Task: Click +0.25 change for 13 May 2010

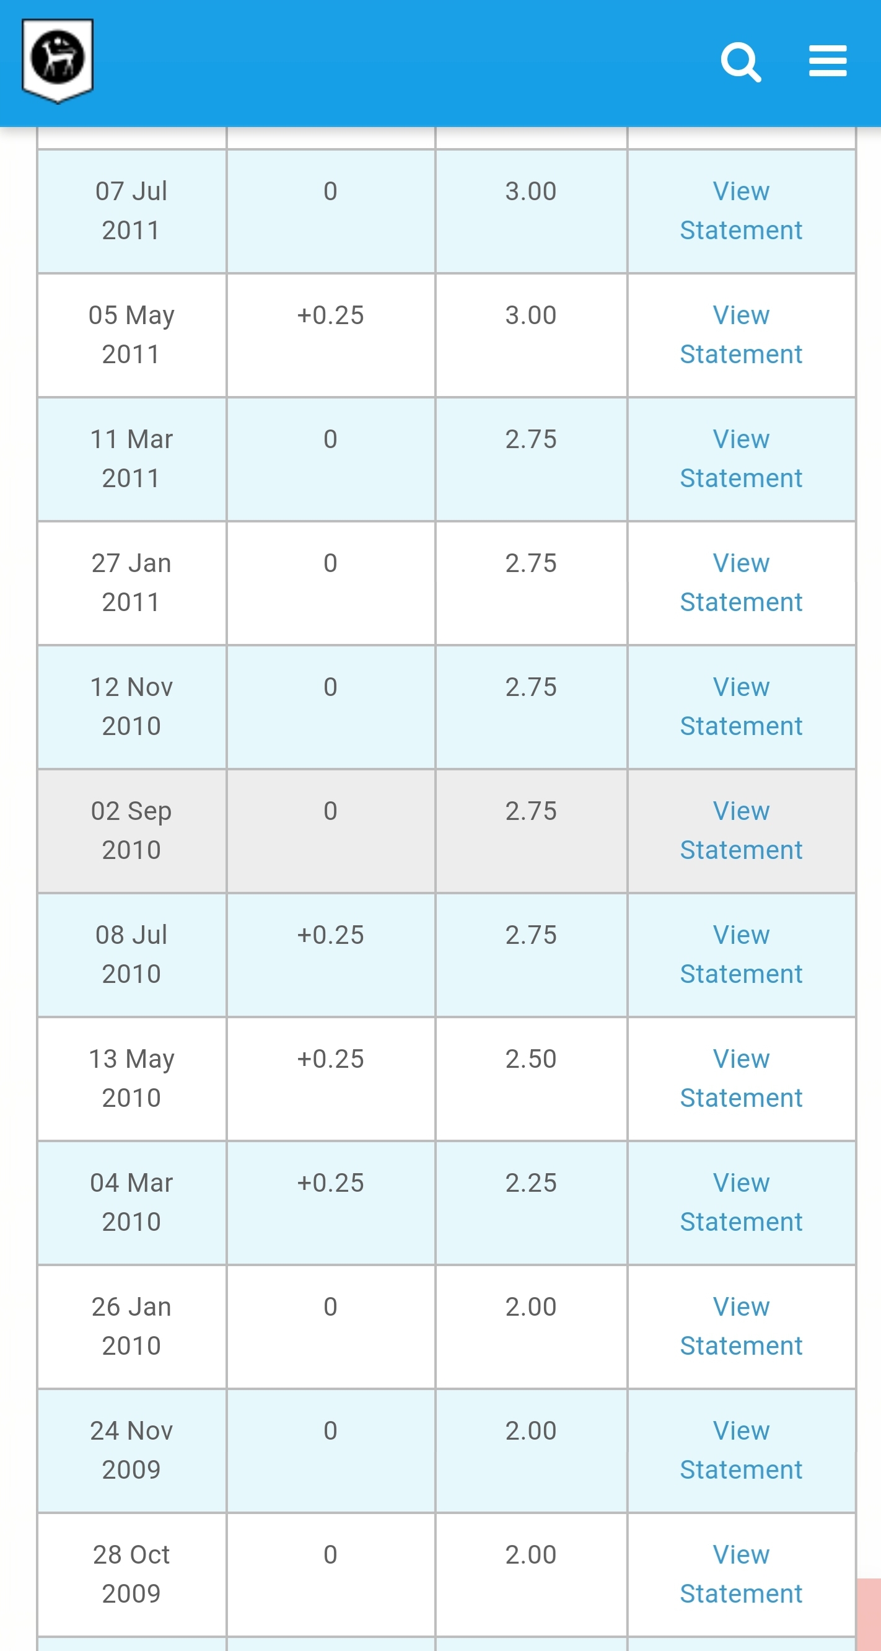Action: pos(331,1059)
